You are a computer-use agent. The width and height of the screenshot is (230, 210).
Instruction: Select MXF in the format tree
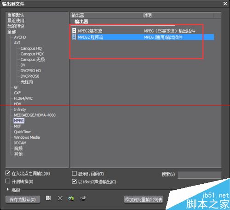17,126
